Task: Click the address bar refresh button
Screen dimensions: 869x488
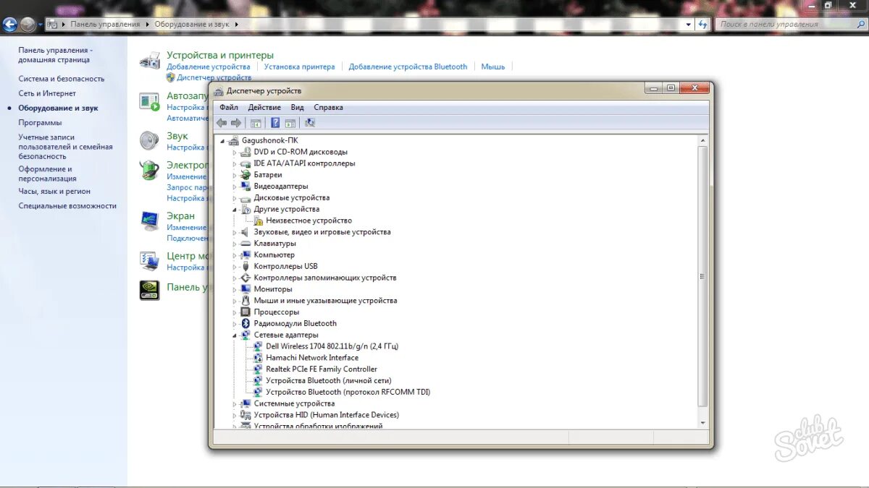Action: pos(702,24)
